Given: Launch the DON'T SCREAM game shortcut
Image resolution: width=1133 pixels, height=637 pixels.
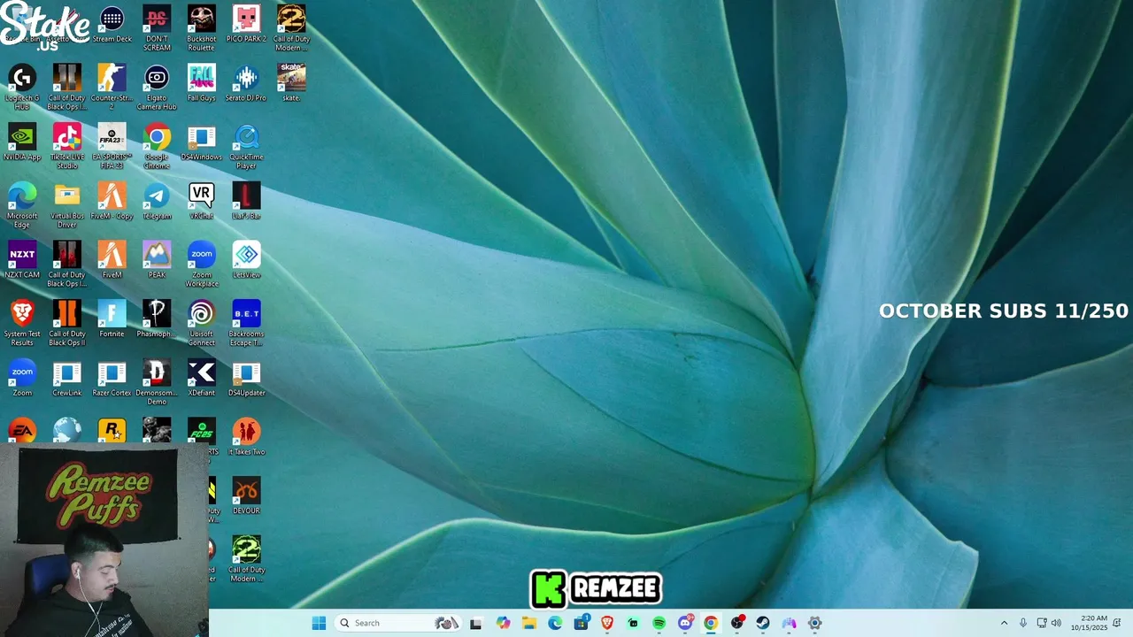Looking at the screenshot, I should click(x=157, y=28).
